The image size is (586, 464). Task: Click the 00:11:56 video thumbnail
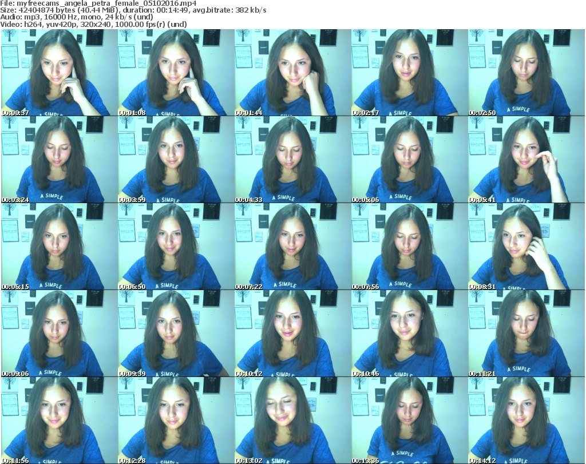pyautogui.click(x=59, y=421)
